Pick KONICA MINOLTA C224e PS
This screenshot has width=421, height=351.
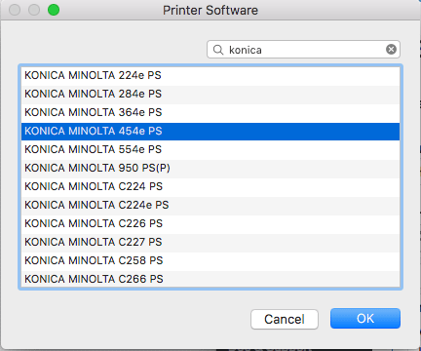(x=210, y=205)
